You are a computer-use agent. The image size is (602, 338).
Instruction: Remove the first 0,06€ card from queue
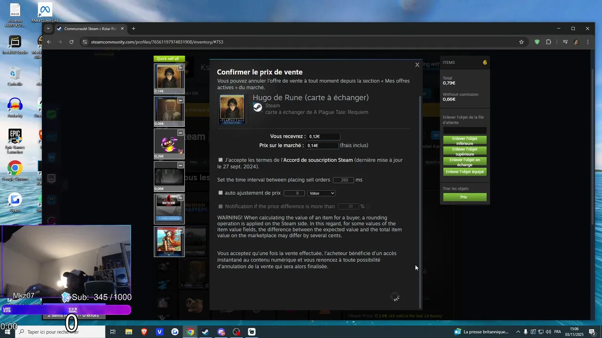click(180, 100)
